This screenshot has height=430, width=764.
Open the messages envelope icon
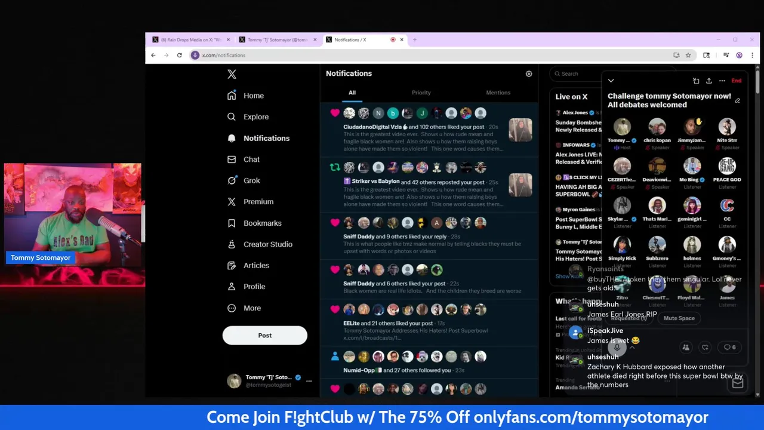tap(738, 383)
